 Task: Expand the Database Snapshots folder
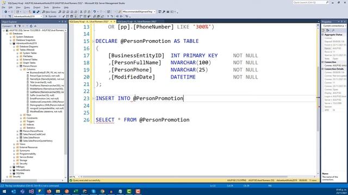[11, 40]
